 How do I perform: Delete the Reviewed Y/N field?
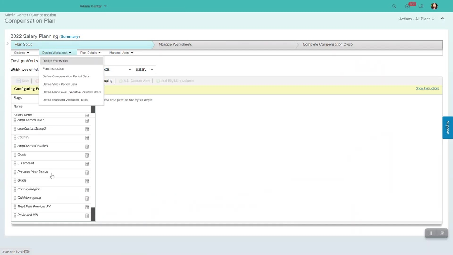click(x=87, y=216)
